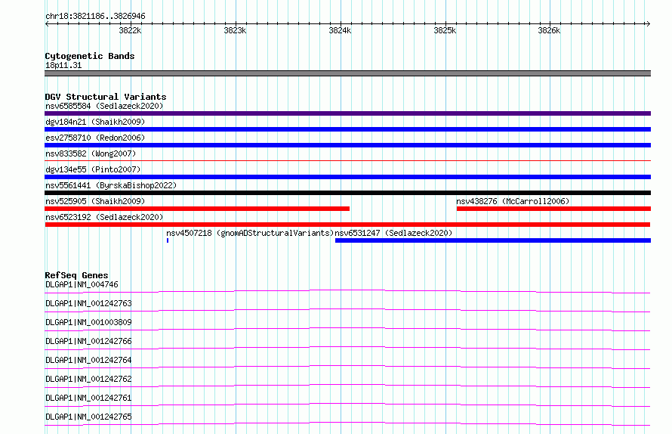Click the right arrow of the ruler

[648, 24]
